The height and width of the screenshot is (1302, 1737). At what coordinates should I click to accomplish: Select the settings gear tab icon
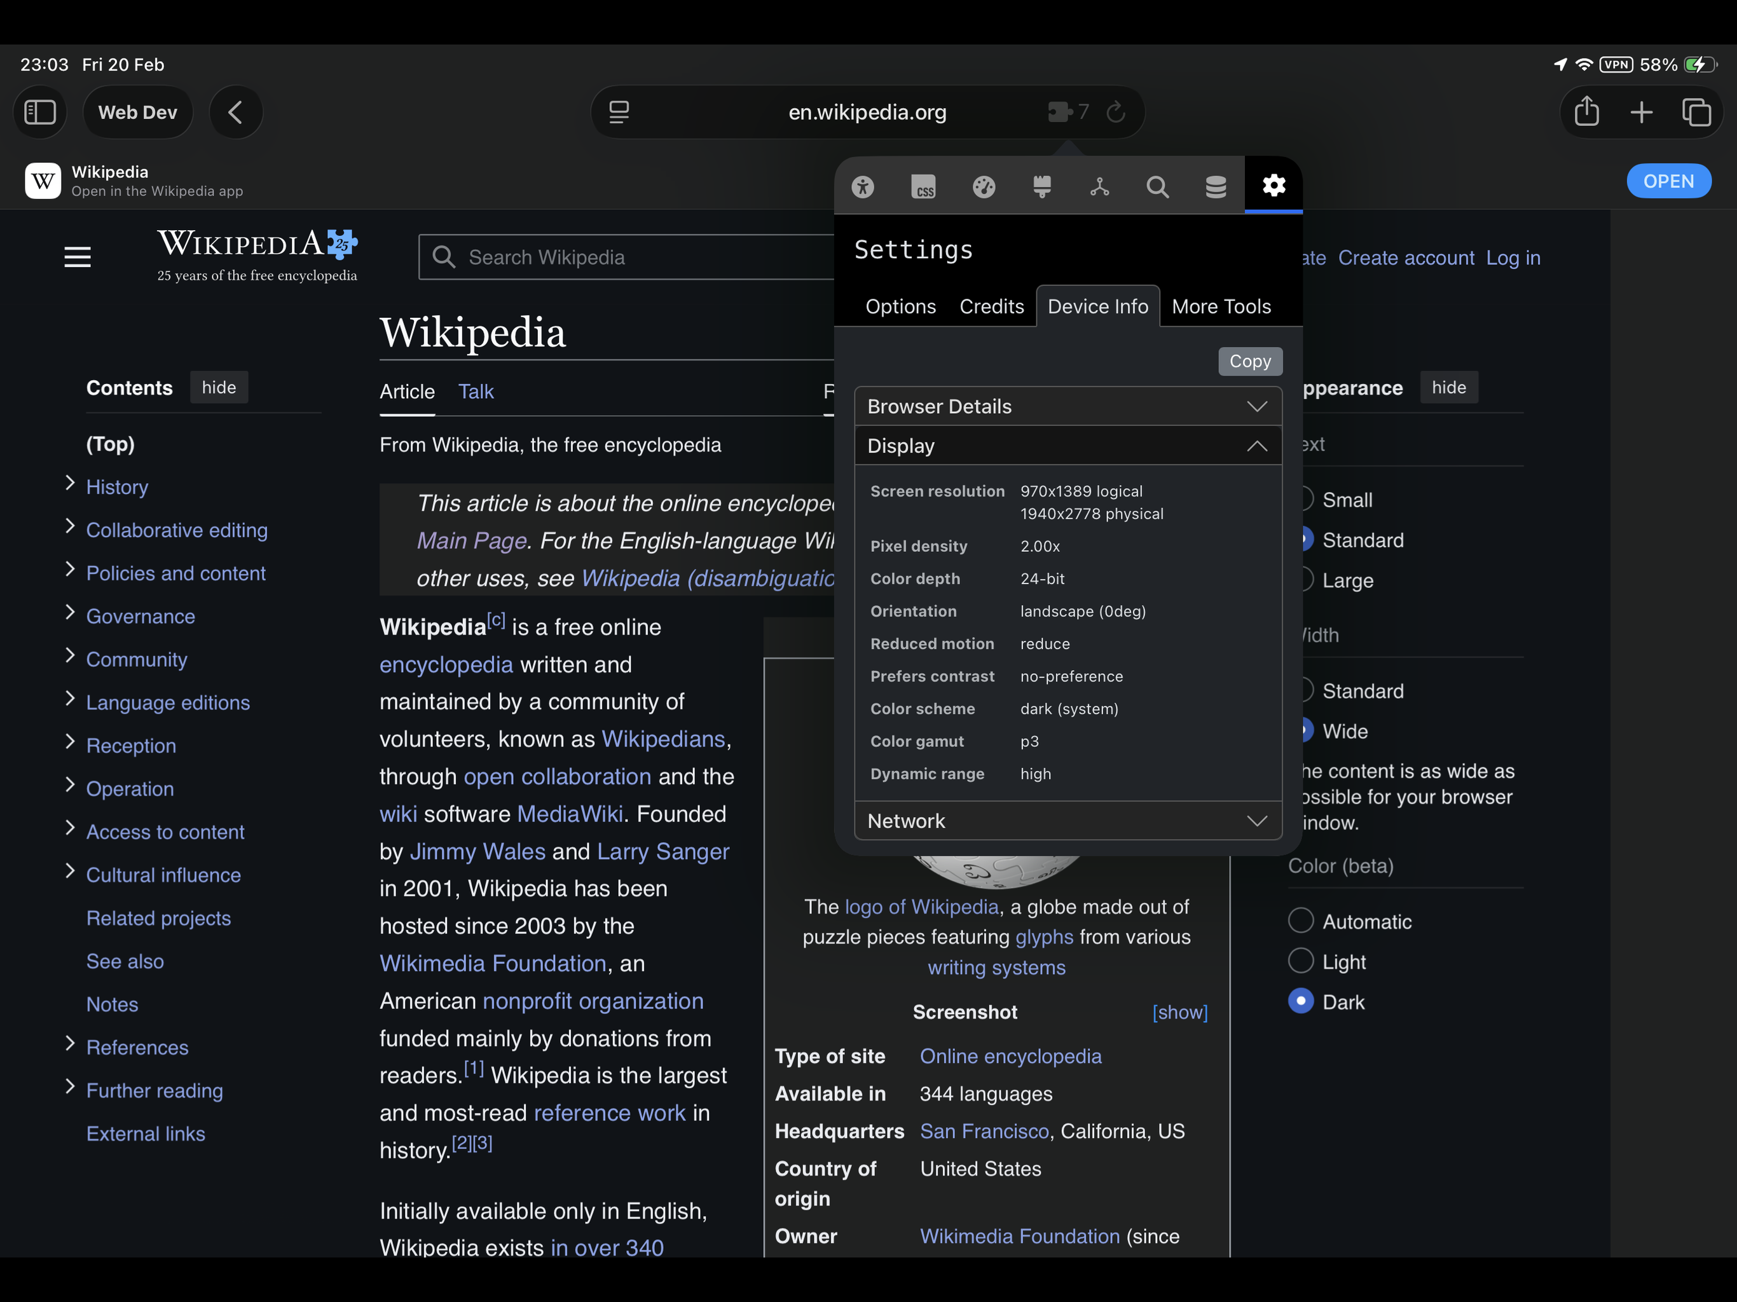coord(1274,186)
